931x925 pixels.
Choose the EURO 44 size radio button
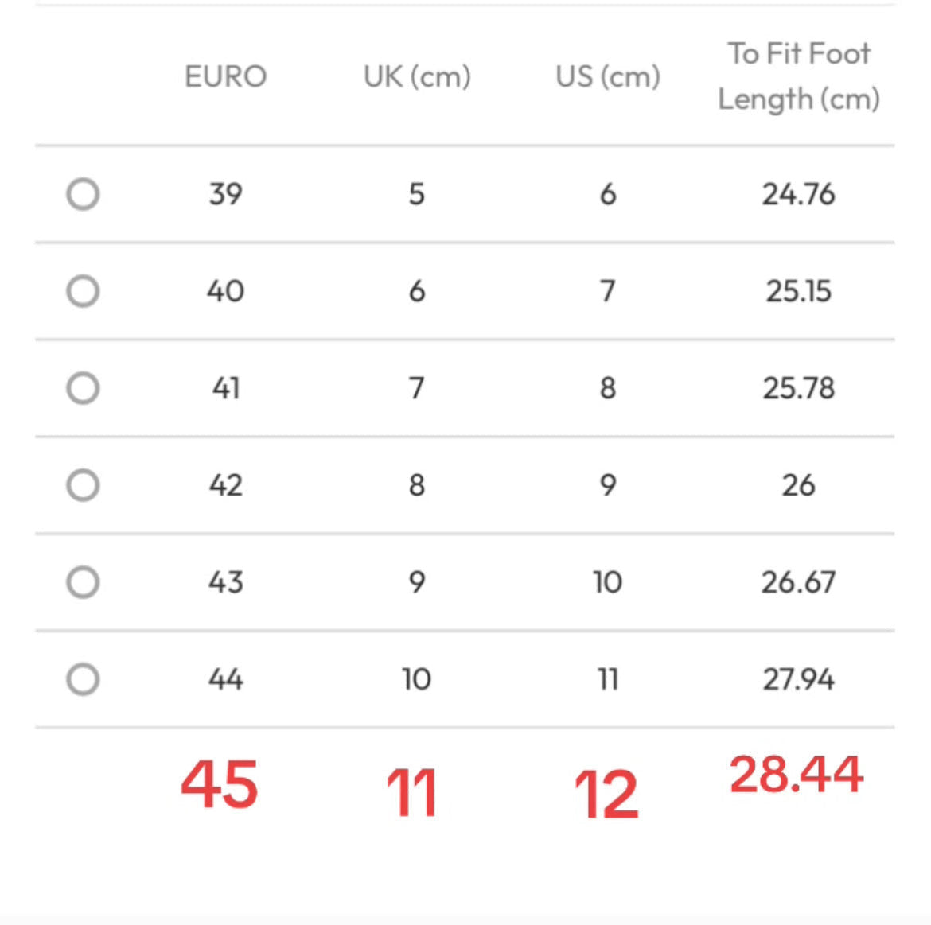pyautogui.click(x=83, y=679)
